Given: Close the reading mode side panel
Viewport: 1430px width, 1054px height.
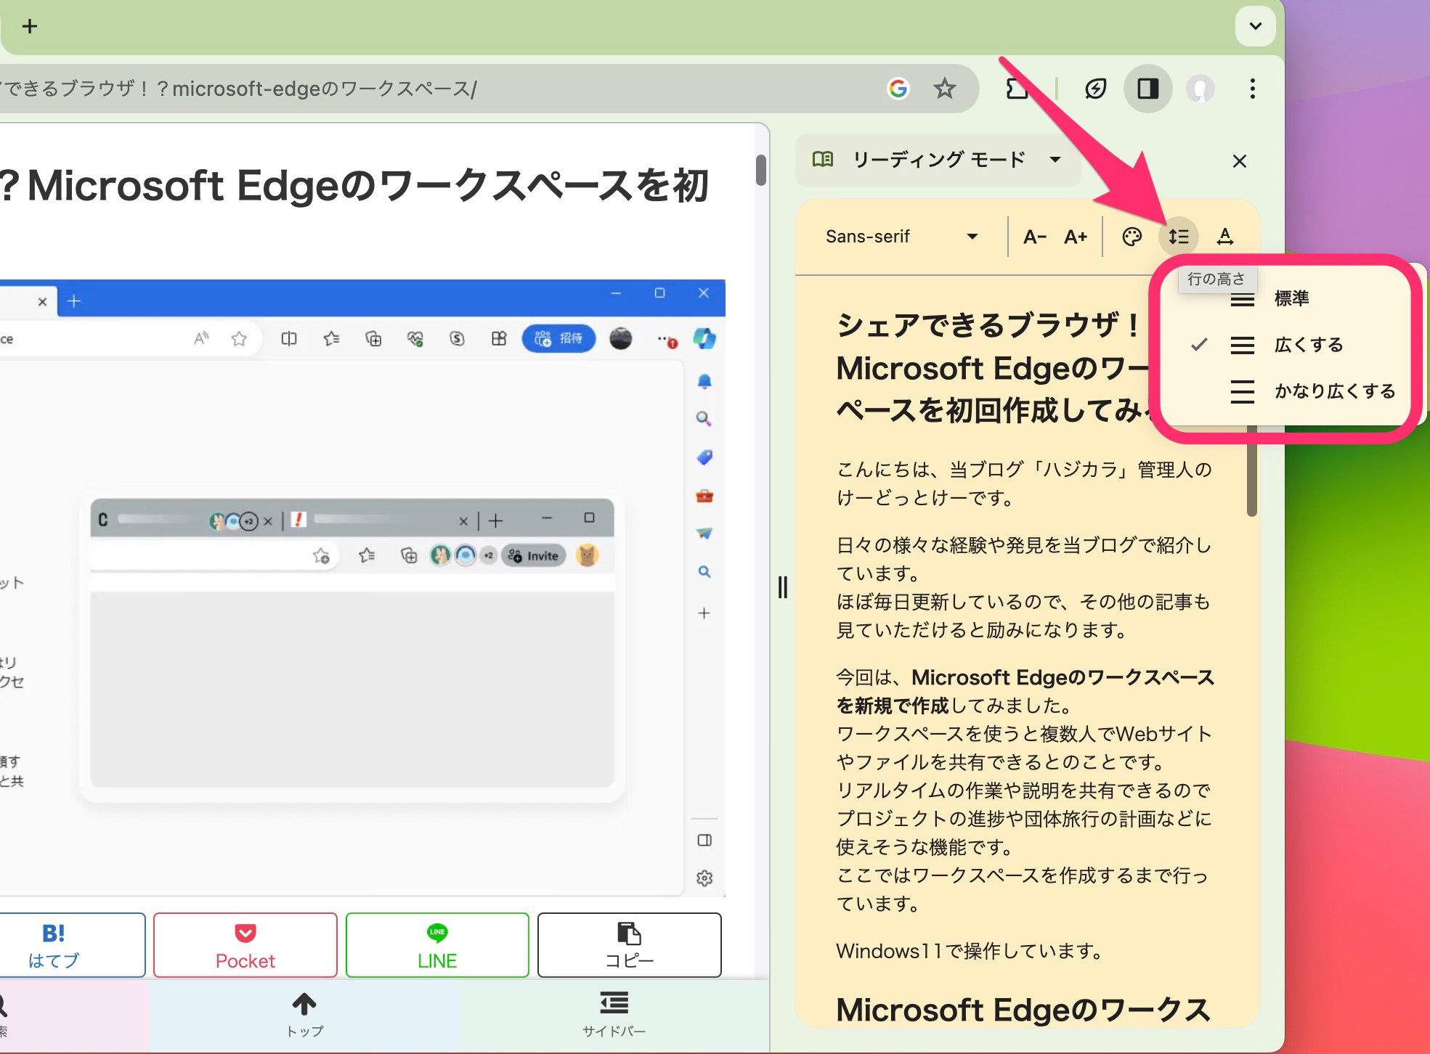Looking at the screenshot, I should pos(1240,161).
